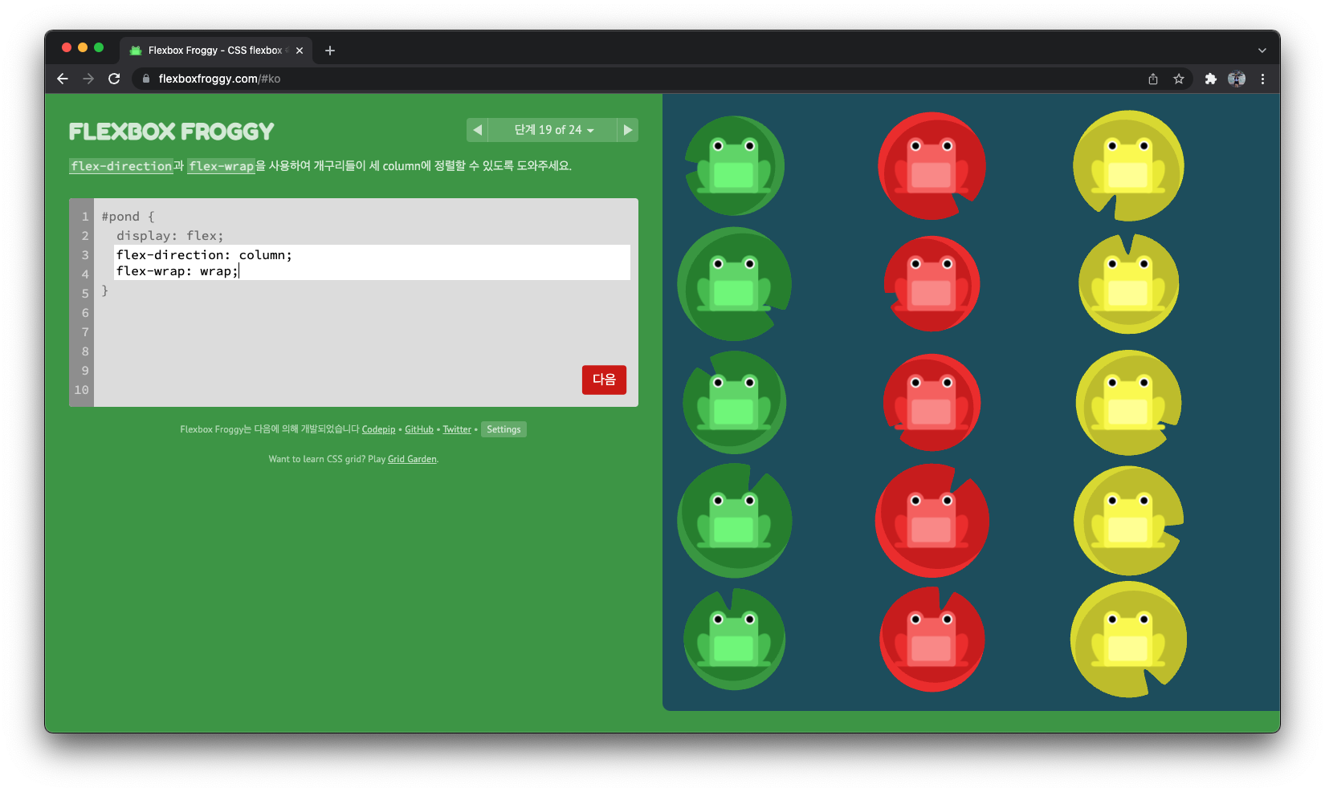Open the extensions puzzle icon
This screenshot has width=1325, height=792.
pos(1211,79)
